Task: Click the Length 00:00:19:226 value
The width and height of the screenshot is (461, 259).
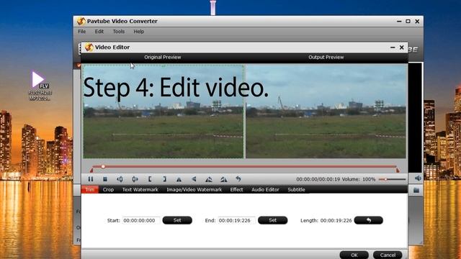Action: point(336,220)
